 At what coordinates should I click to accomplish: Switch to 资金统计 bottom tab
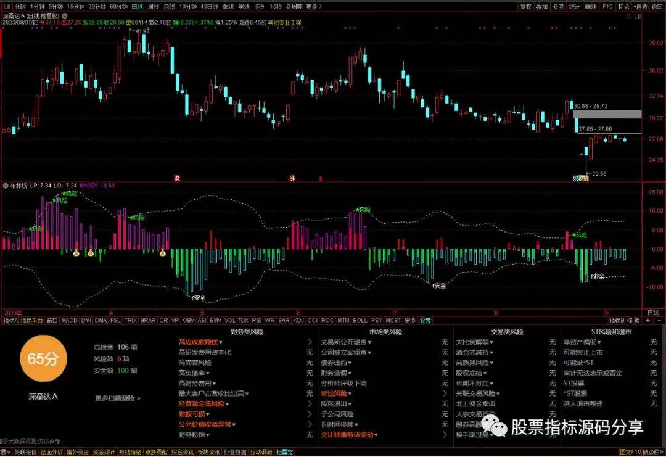[104, 452]
